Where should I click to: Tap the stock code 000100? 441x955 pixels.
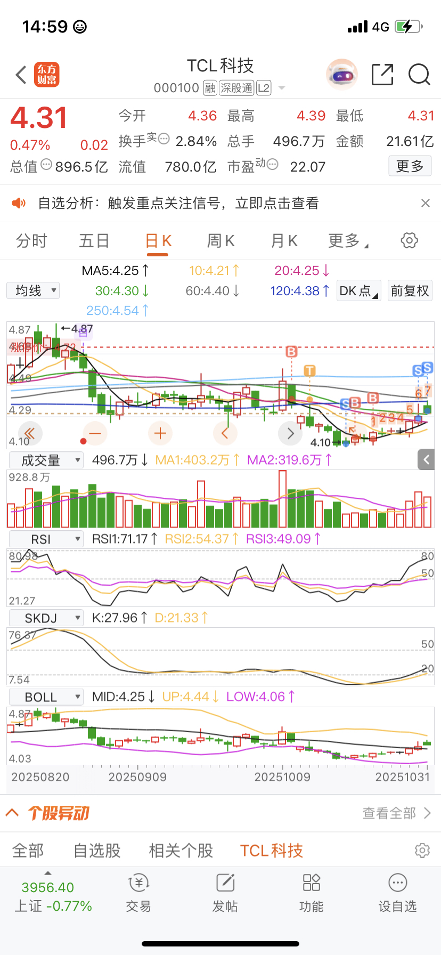(x=176, y=88)
